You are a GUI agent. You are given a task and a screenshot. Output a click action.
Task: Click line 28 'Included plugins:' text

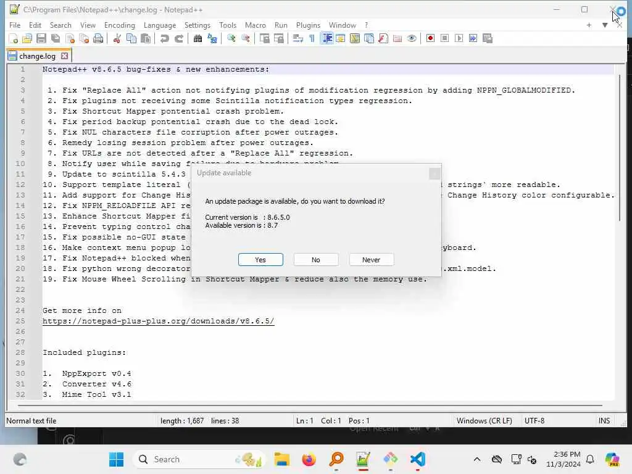(x=84, y=352)
